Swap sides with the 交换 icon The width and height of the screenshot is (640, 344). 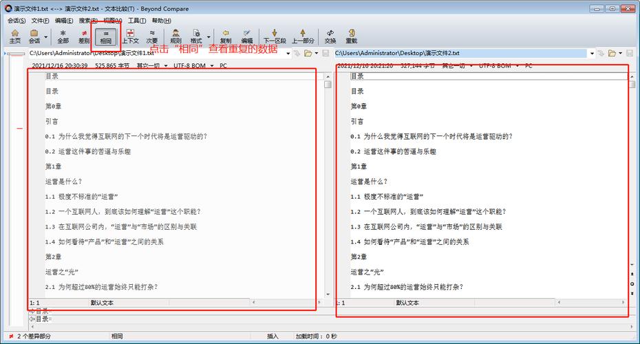tap(330, 36)
